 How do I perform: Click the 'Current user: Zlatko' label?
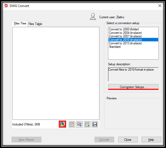(111, 17)
